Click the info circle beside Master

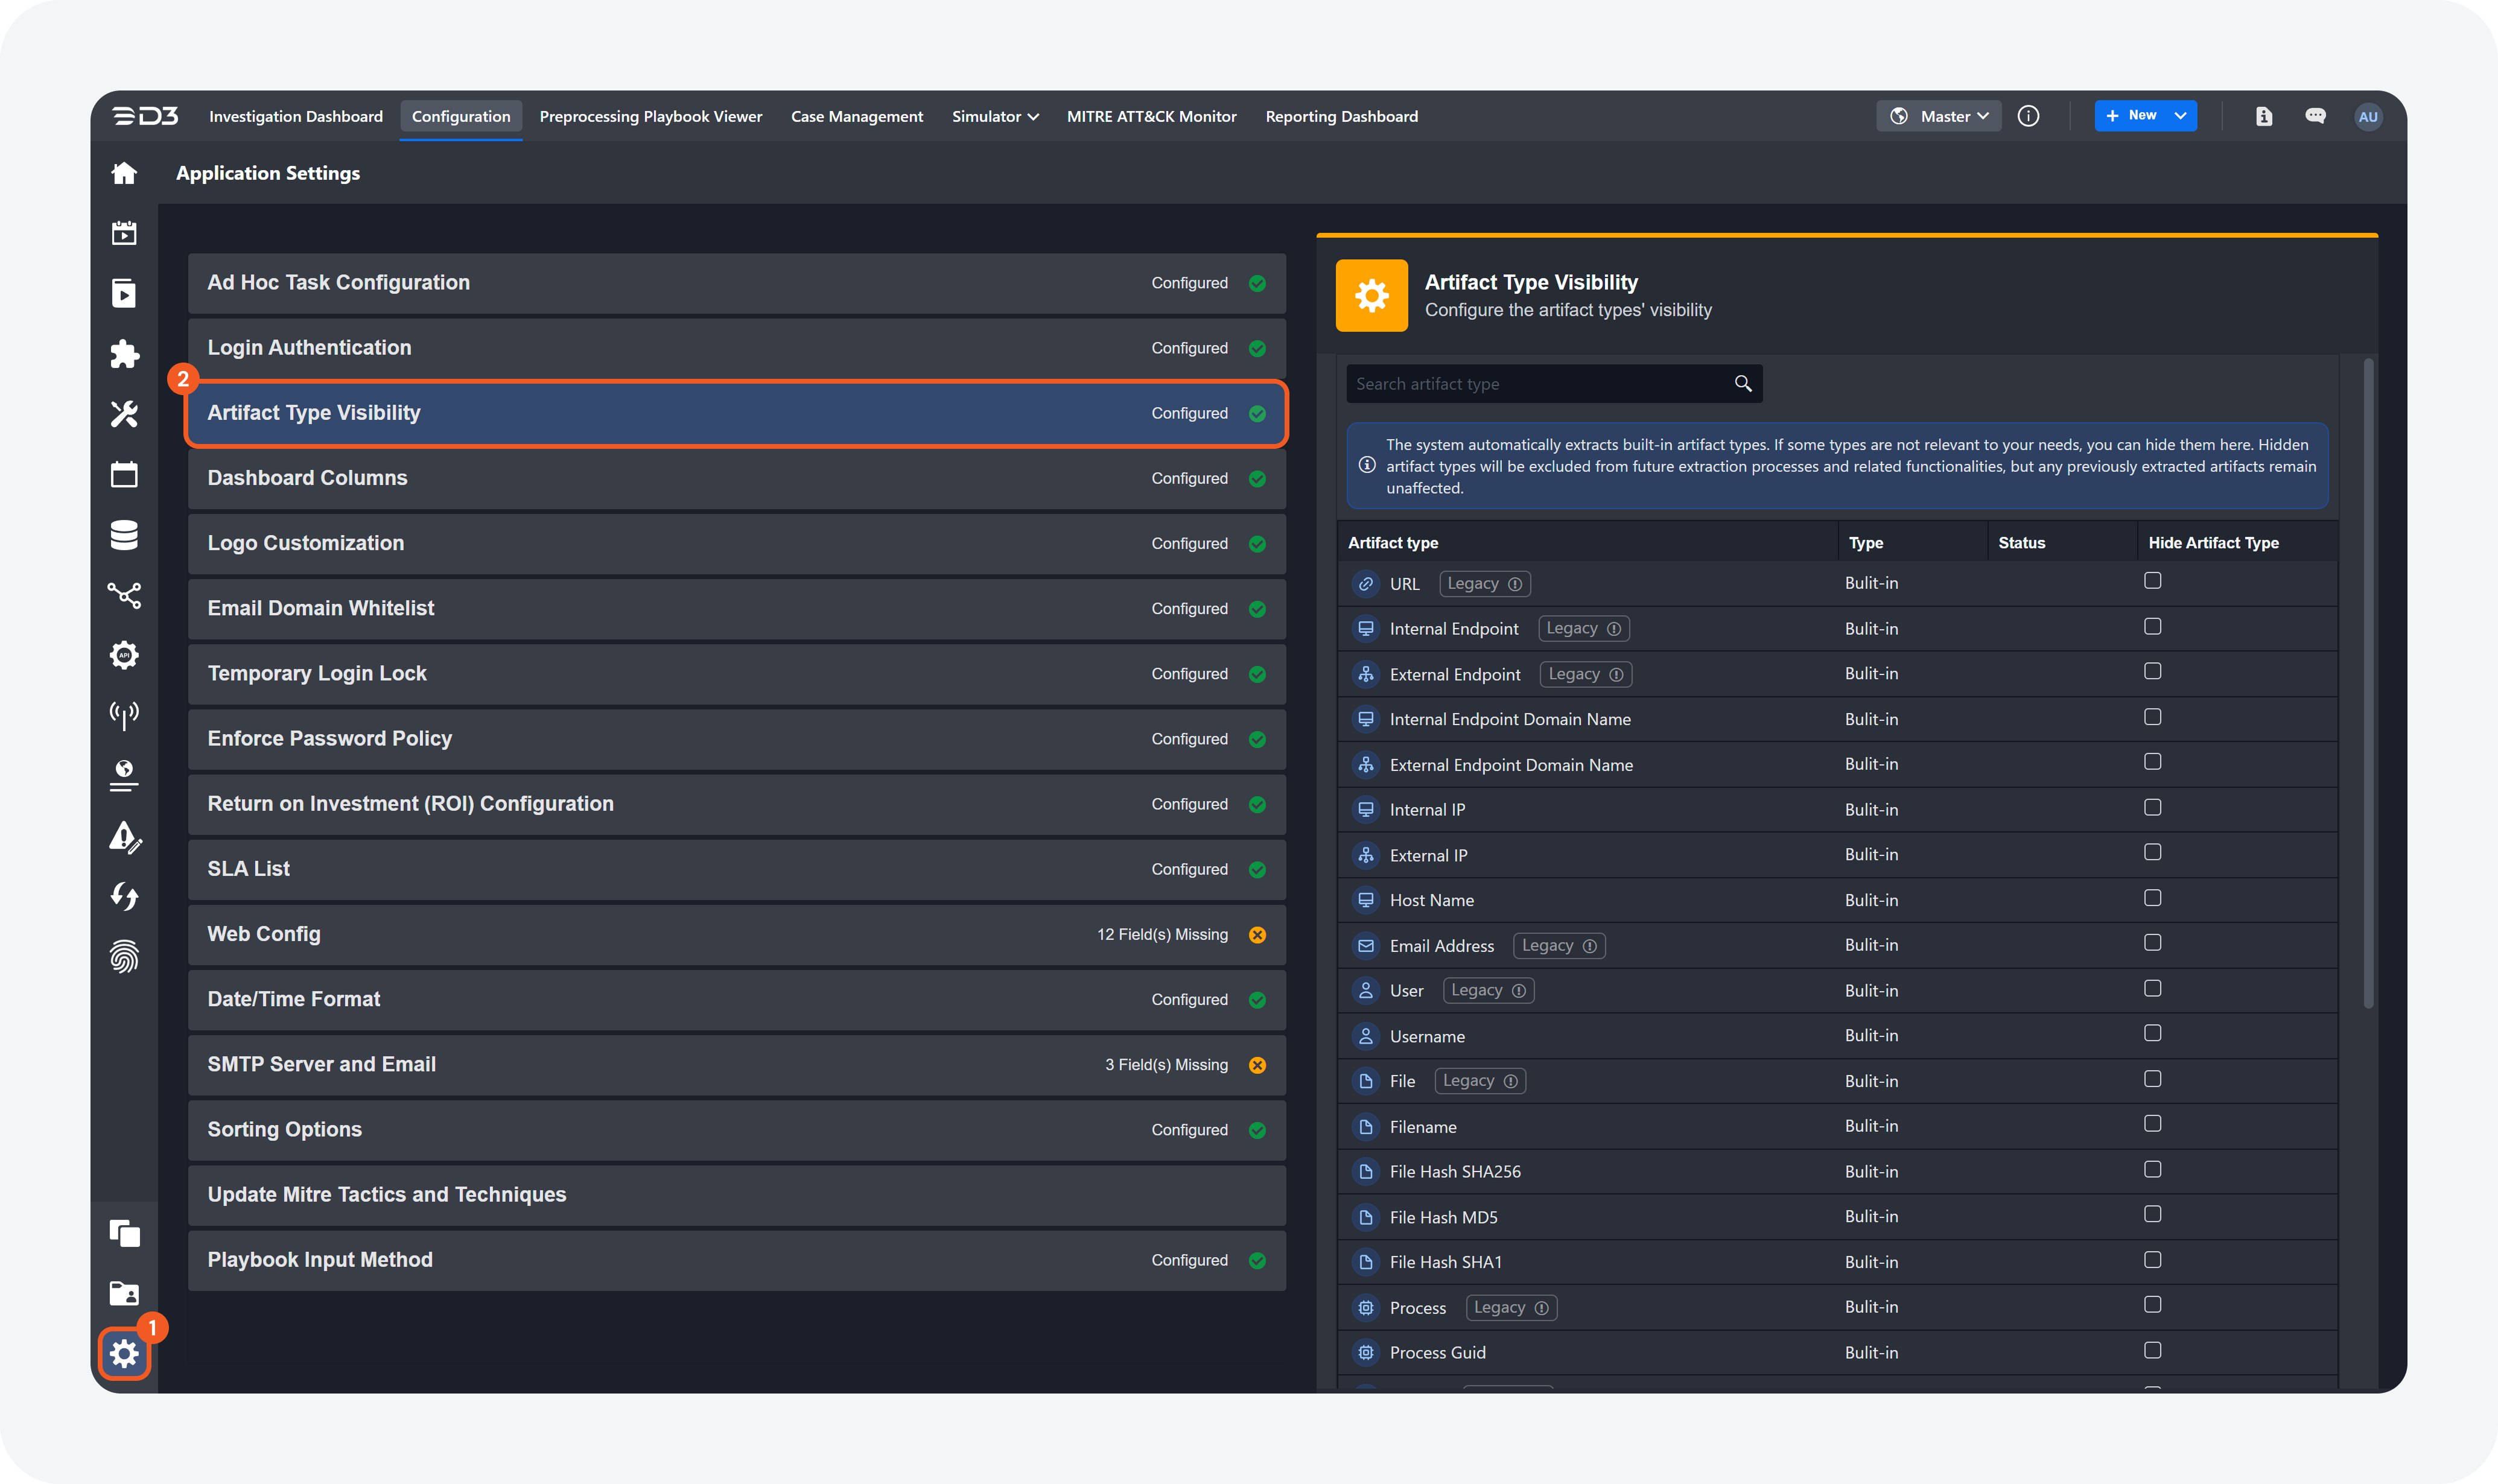pyautogui.click(x=2028, y=116)
